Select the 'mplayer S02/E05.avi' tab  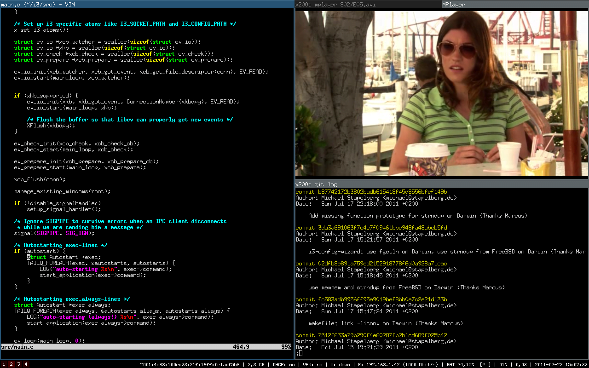coord(367,5)
